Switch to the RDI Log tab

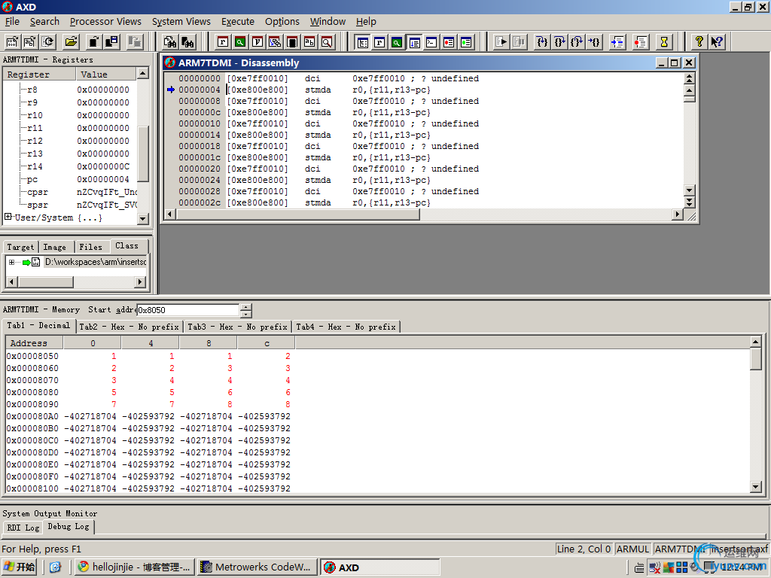pos(23,528)
